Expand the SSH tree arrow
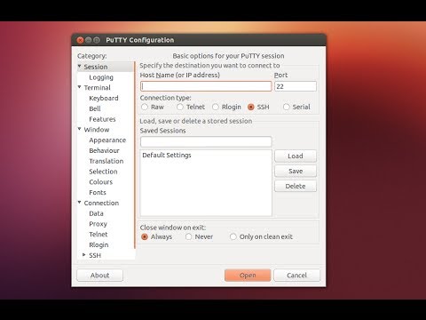The image size is (426, 320). click(x=84, y=255)
